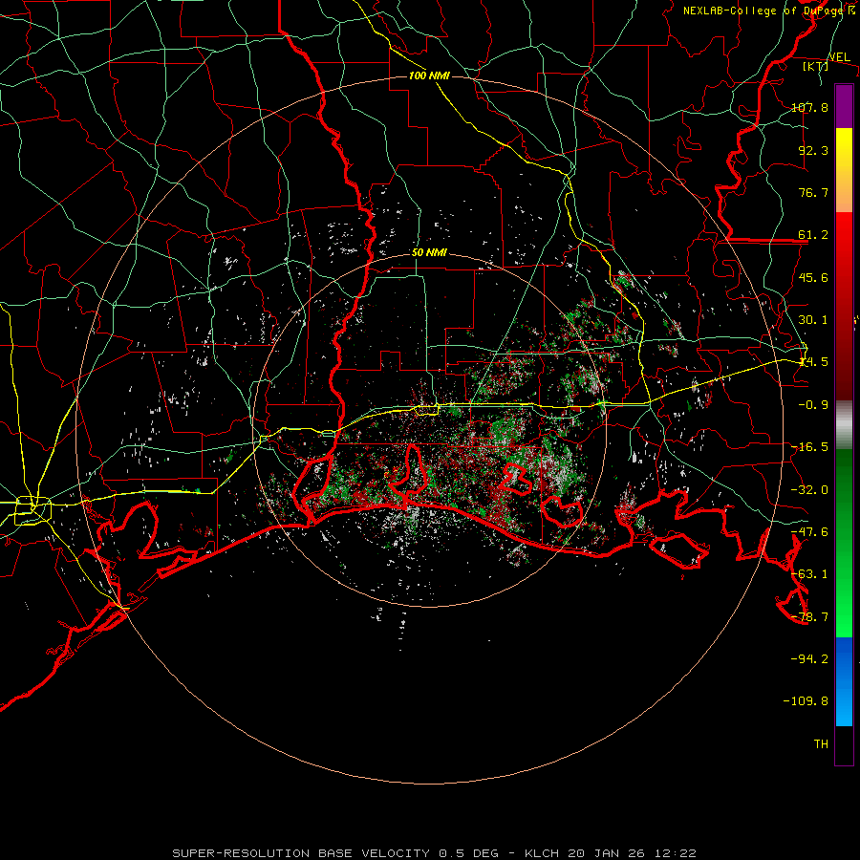
Task: Click the 100 NMI range ring label
Action: [429, 75]
